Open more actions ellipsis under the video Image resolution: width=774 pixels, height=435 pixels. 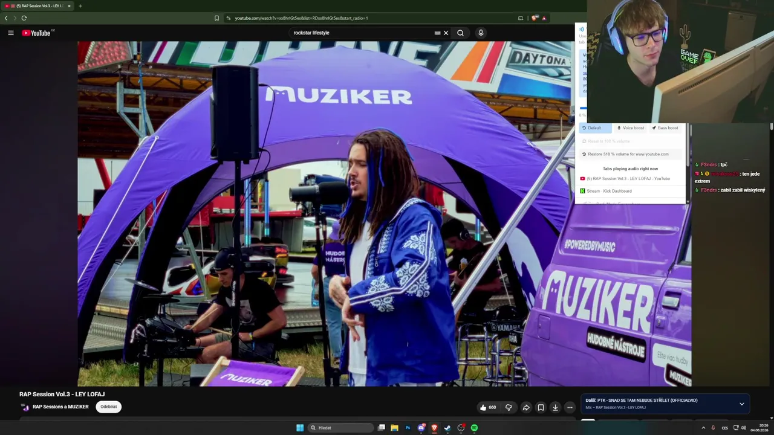pos(570,407)
